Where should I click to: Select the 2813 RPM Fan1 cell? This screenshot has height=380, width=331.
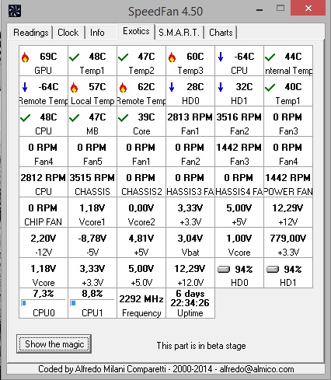click(190, 121)
